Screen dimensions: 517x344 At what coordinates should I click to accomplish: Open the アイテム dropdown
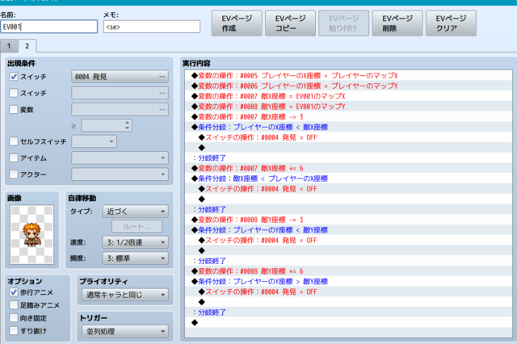point(120,157)
